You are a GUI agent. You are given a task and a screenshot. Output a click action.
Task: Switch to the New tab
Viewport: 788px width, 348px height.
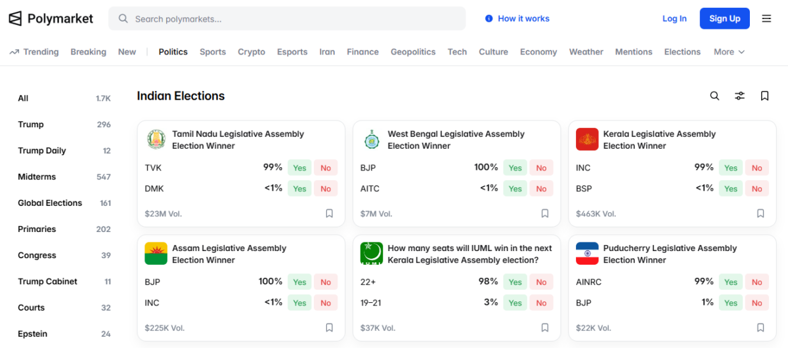127,52
